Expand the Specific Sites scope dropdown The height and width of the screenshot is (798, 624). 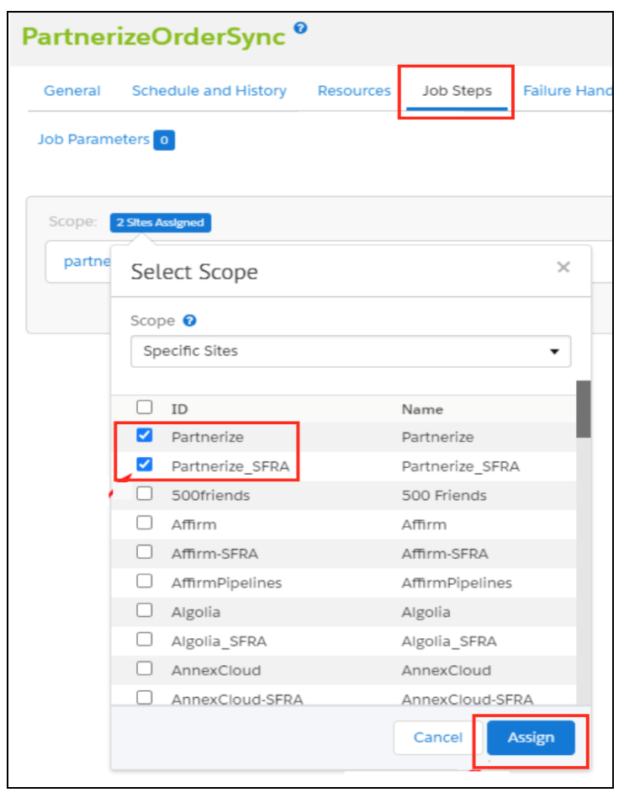(x=351, y=351)
